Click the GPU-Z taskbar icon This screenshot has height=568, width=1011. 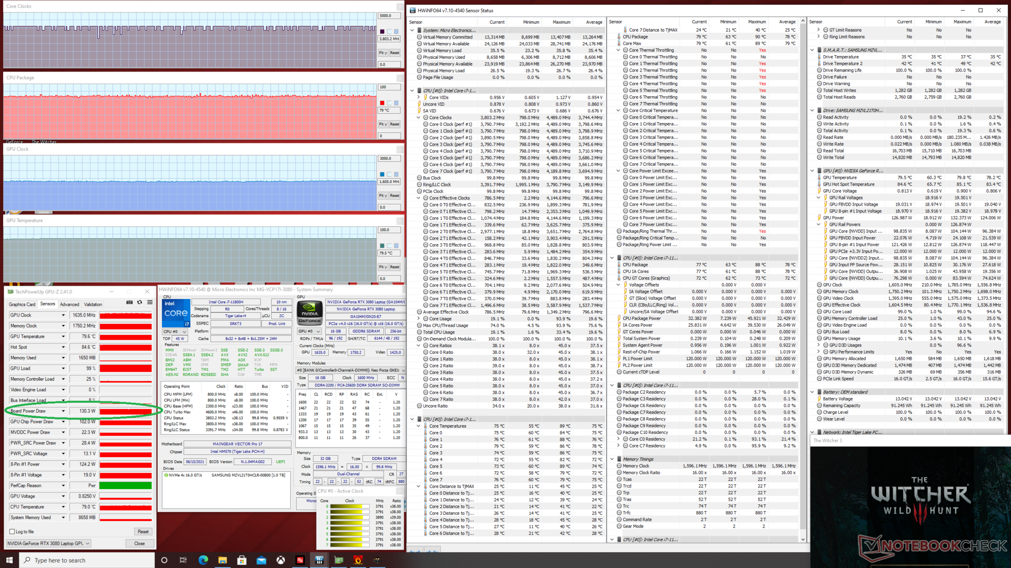coord(339,560)
